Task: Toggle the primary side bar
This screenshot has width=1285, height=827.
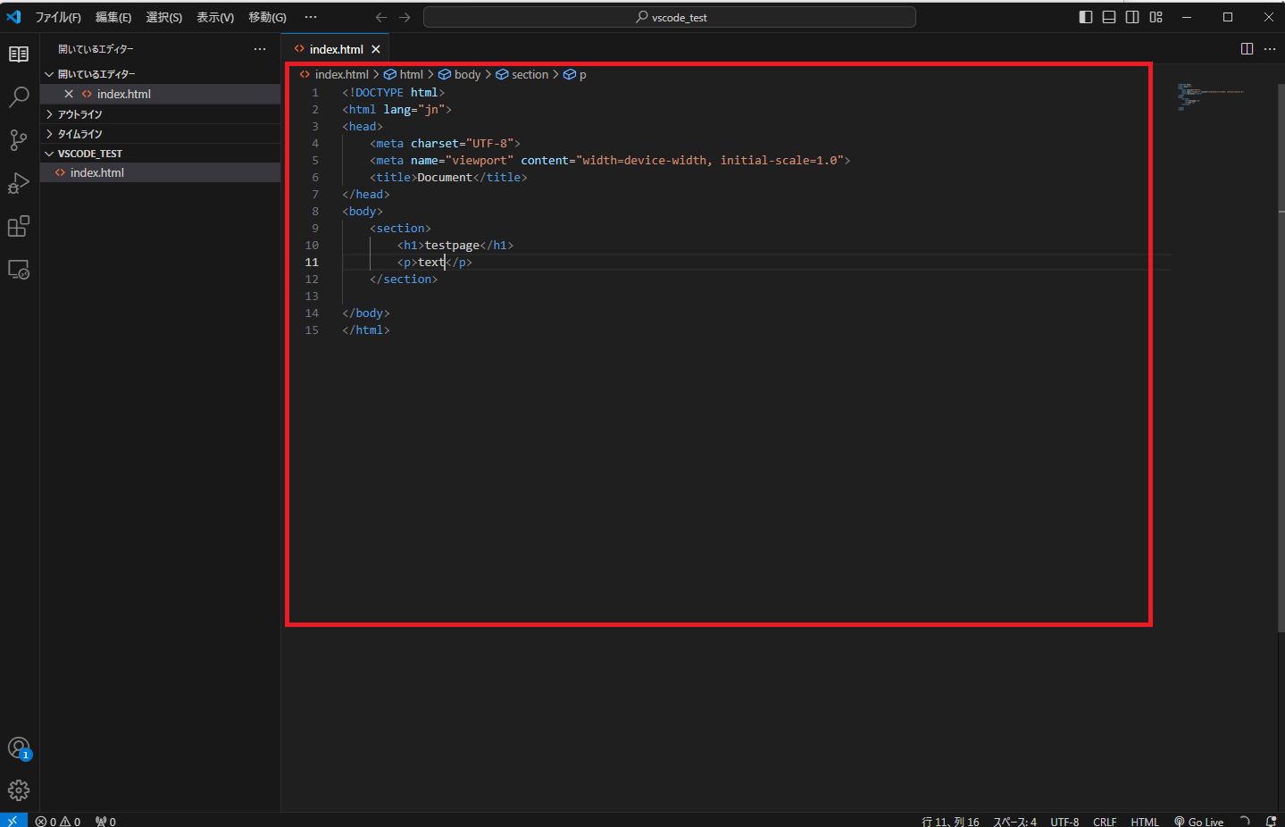Action: [x=1086, y=17]
